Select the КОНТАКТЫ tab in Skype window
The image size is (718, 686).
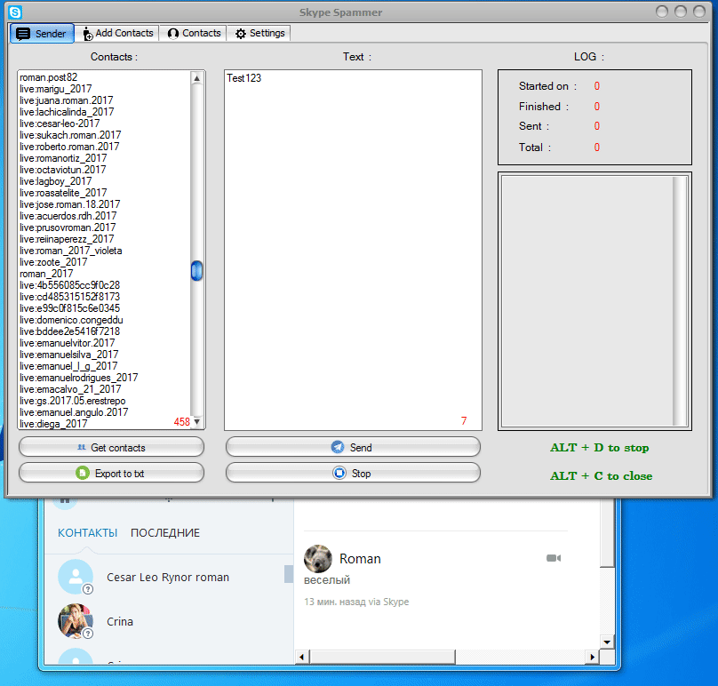87,532
